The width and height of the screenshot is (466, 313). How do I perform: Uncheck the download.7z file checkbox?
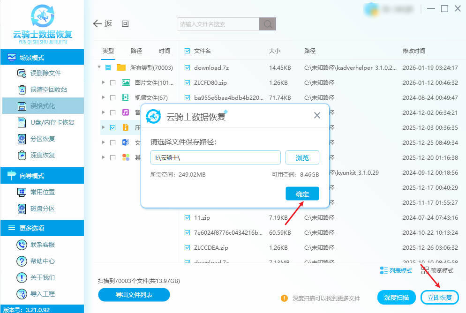click(x=187, y=68)
